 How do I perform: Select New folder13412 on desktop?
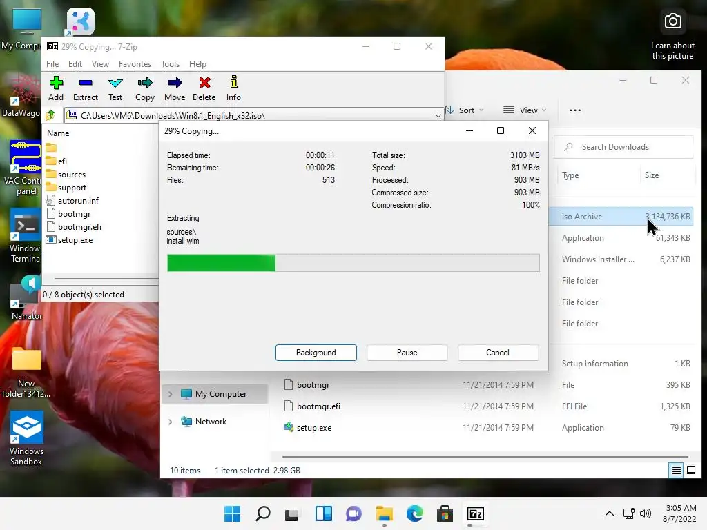26,373
